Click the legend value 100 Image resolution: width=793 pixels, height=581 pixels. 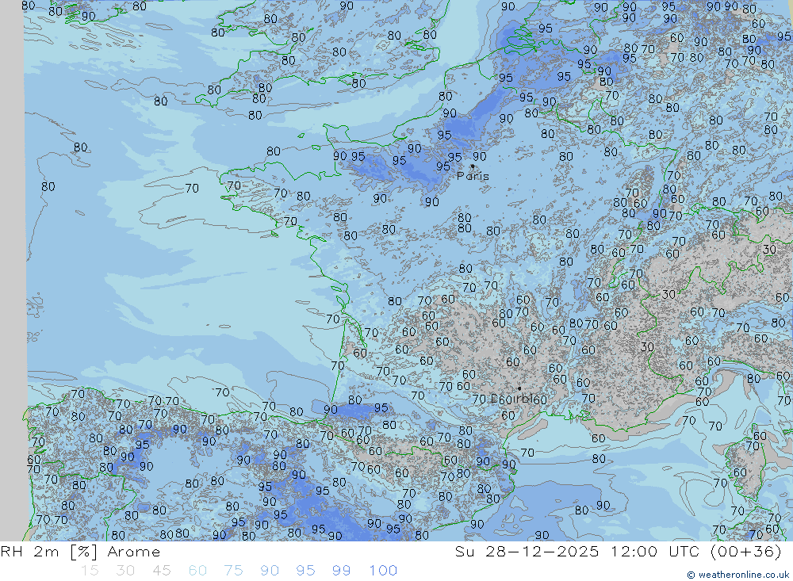[383, 571]
